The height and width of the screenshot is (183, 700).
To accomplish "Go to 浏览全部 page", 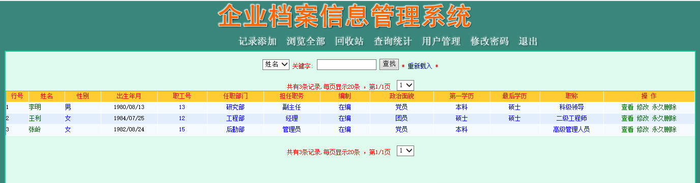I will coord(306,42).
